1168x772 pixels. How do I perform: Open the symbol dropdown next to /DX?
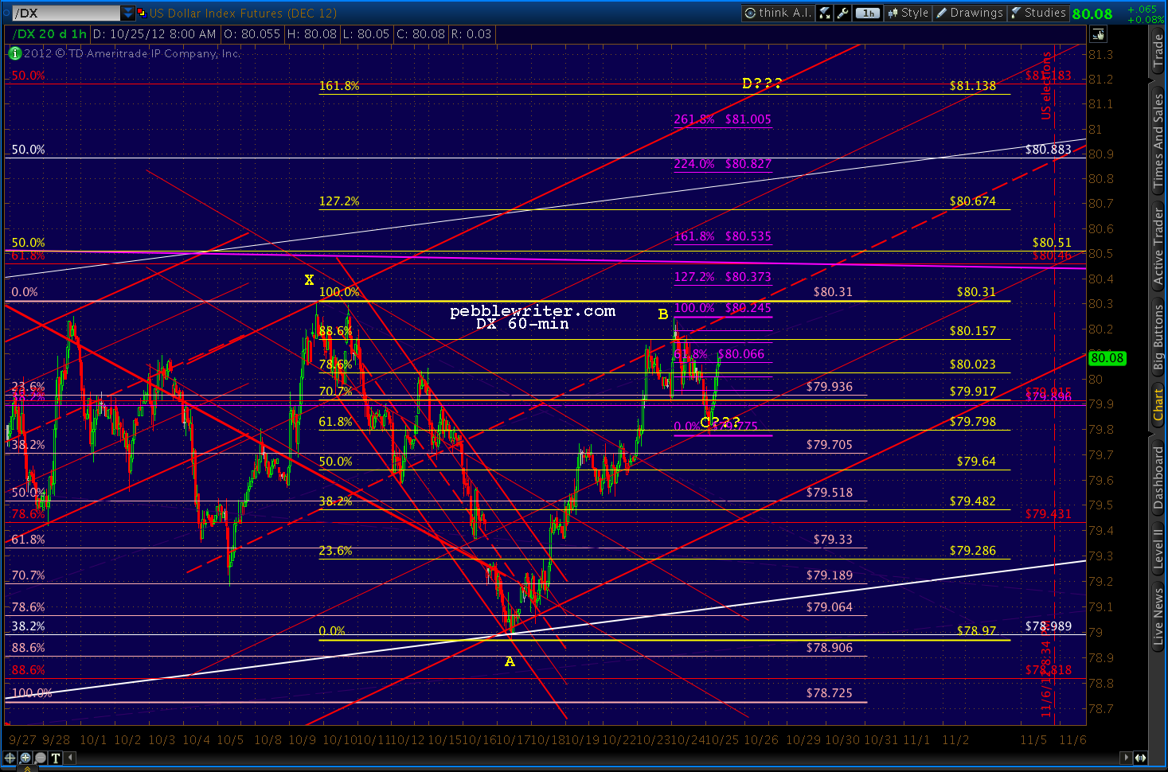(x=128, y=13)
